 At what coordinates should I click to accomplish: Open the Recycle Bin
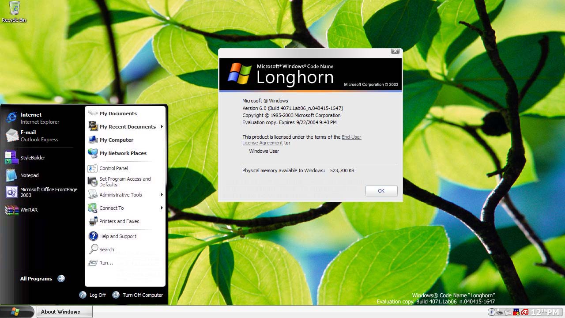[x=13, y=9]
